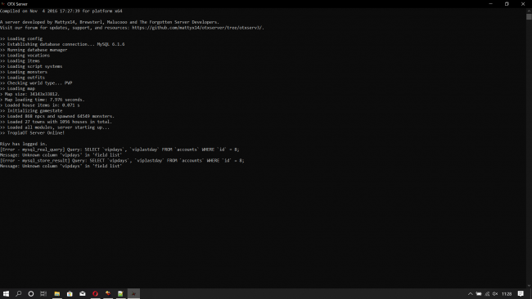Open the clock showing 11:28
This screenshot has width=532, height=299.
(x=507, y=293)
